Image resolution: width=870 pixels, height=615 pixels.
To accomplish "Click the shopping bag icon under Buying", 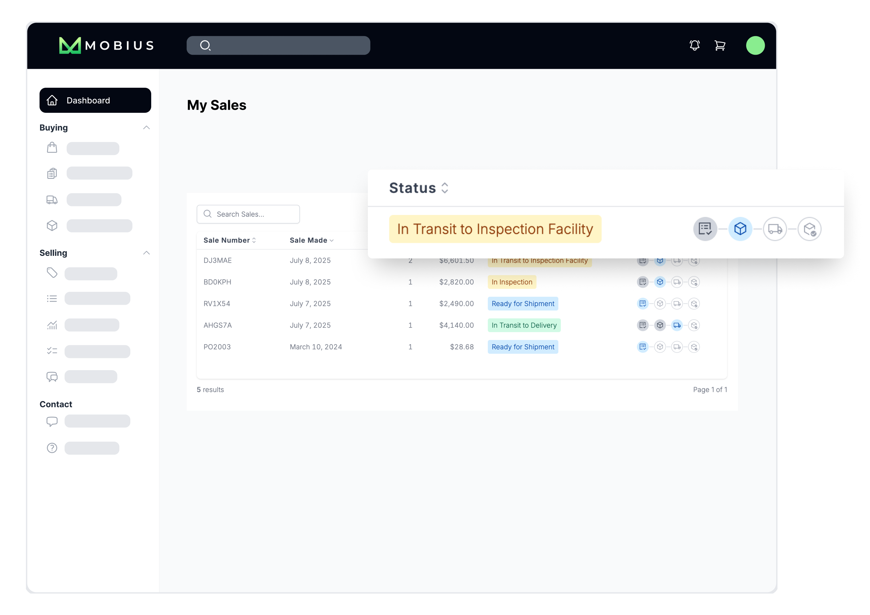I will pyautogui.click(x=52, y=148).
